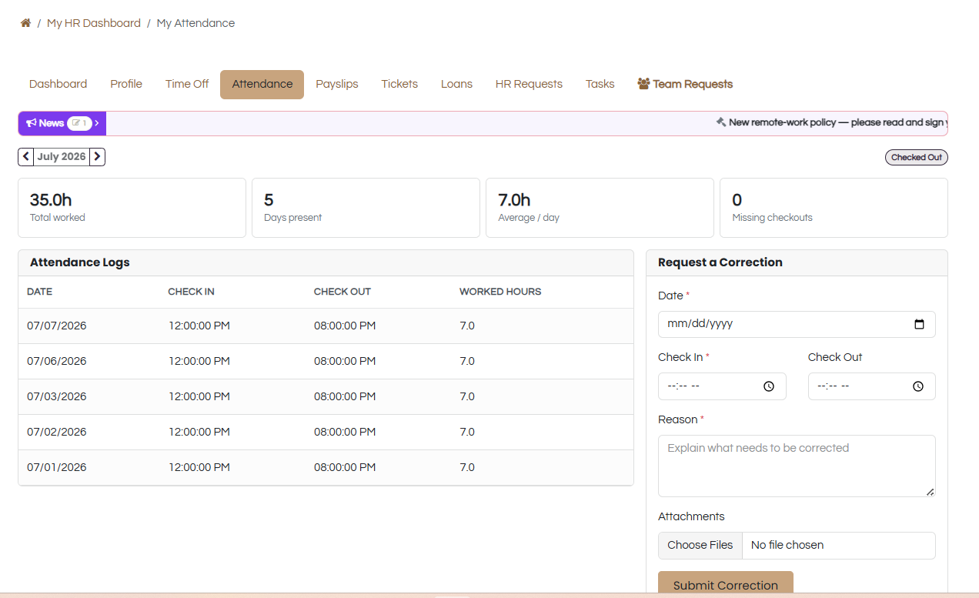Viewport: 979px width, 598px height.
Task: Select the 07/01/2026 log date
Action: [x=57, y=467]
